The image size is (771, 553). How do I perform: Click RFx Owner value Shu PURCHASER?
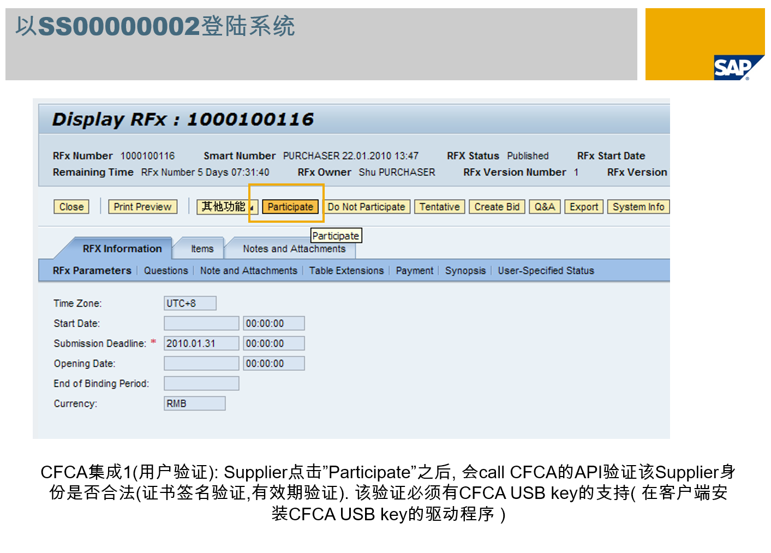point(397,173)
